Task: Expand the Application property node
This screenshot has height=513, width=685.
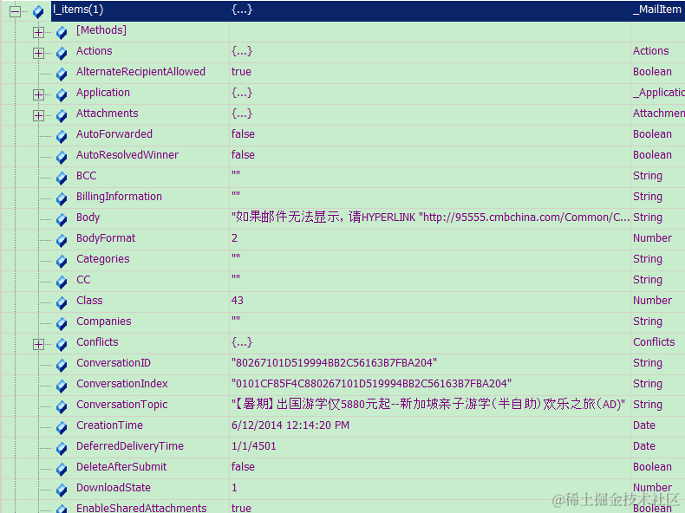Action: click(38, 94)
